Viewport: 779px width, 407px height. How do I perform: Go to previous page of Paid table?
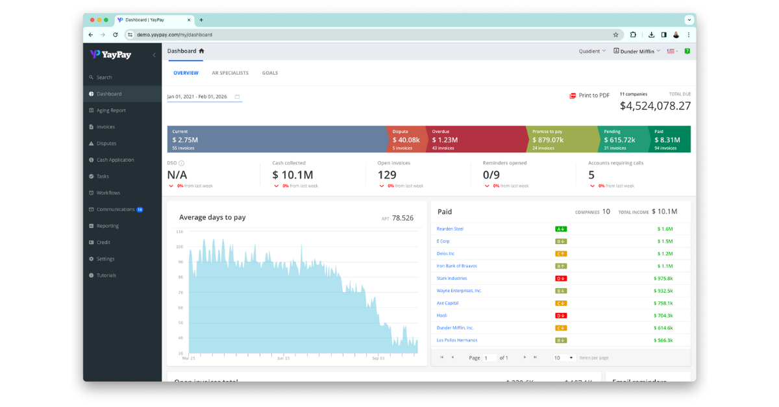tap(452, 357)
